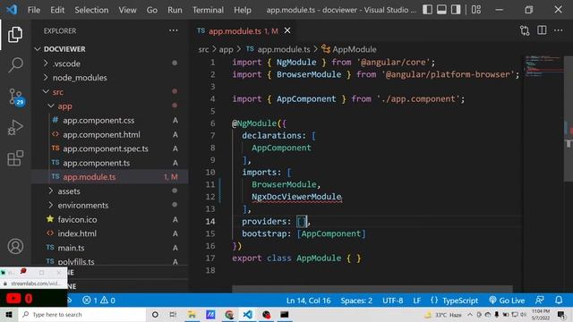Open the Chrome icon in taskbar
The image size is (573, 322).
(229, 314)
